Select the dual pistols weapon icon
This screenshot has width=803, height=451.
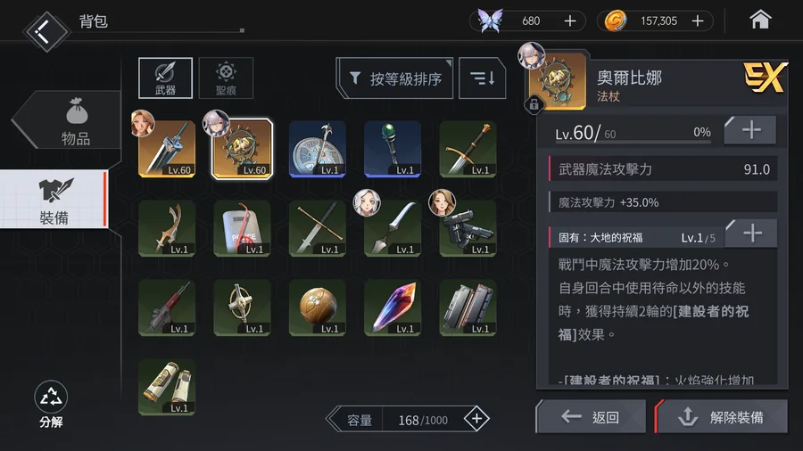(468, 228)
